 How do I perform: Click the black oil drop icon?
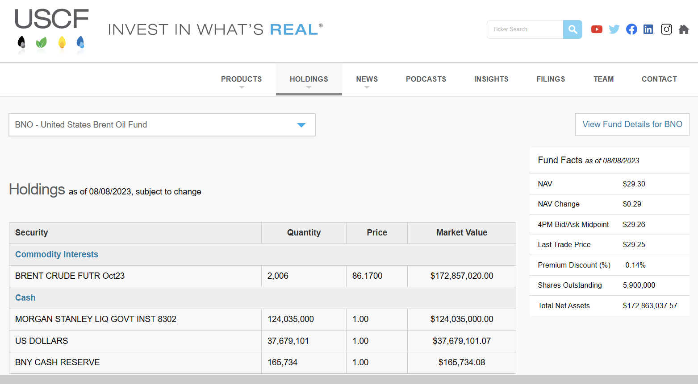pos(21,43)
